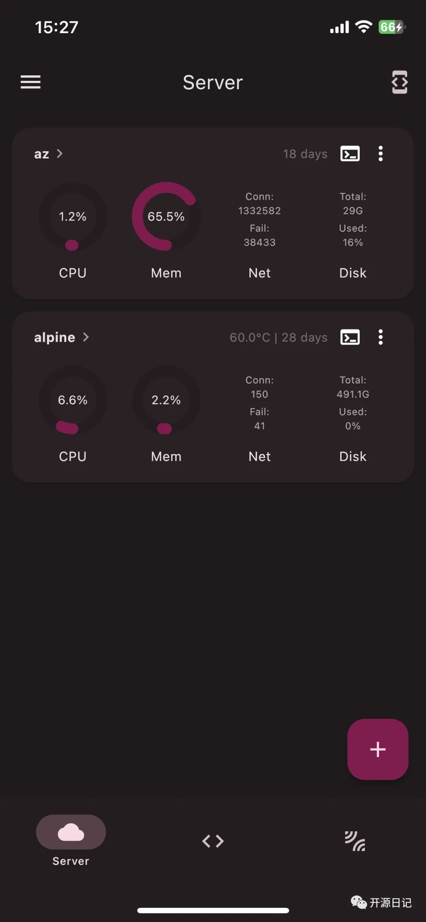Open the hamburger menu drawer
The width and height of the screenshot is (426, 922).
pos(30,82)
